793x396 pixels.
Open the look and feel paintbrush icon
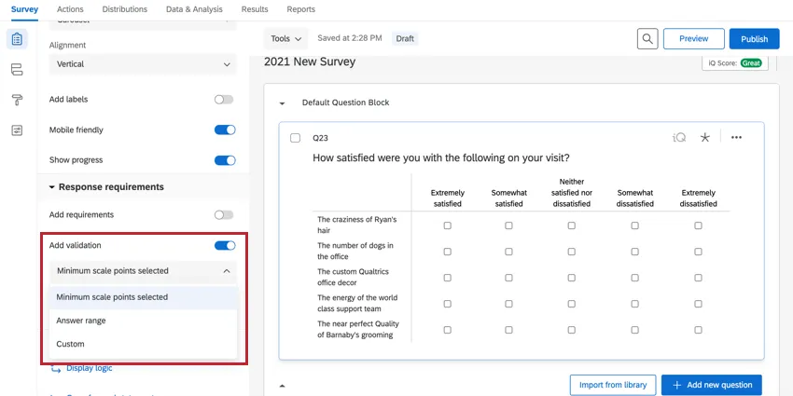(x=17, y=100)
